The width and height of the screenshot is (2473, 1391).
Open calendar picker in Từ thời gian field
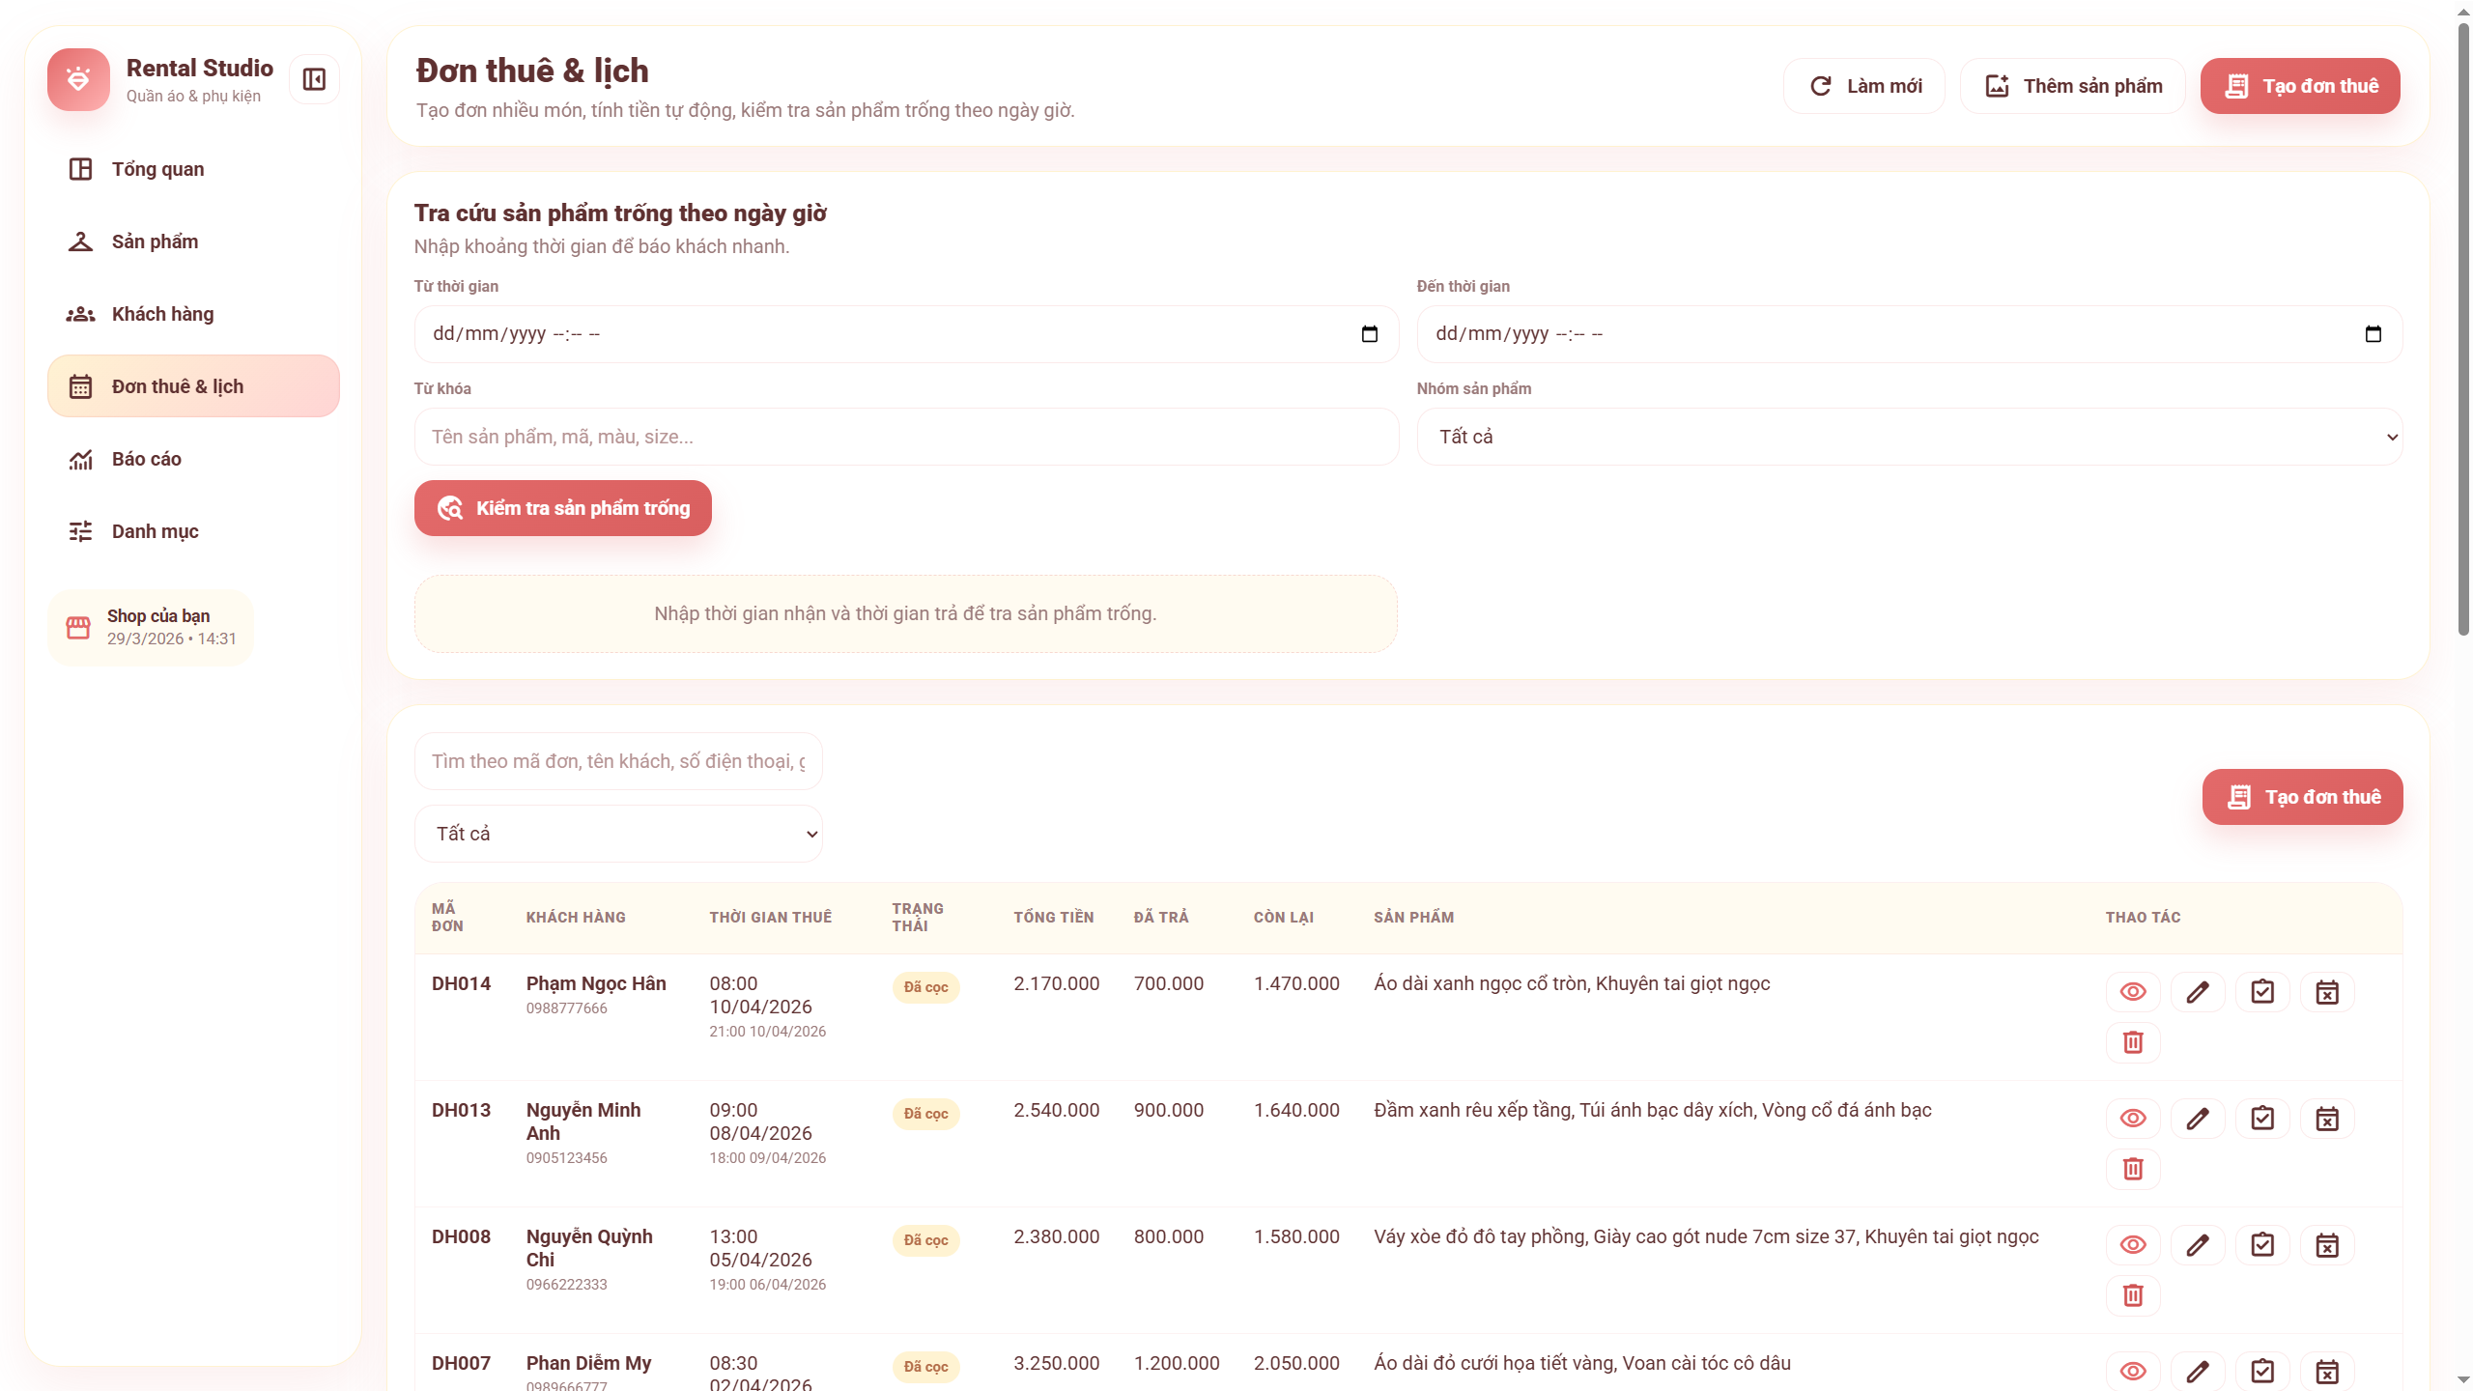coord(1369,334)
